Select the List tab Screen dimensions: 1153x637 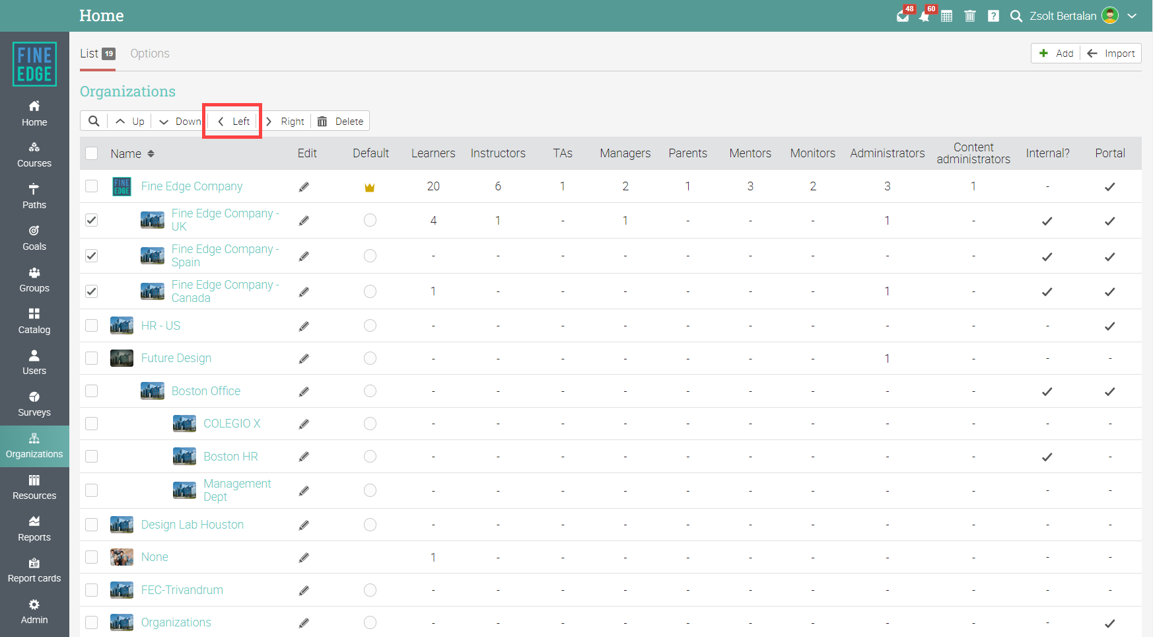pos(98,54)
